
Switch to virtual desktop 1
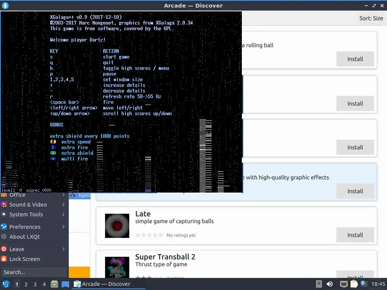(x=17, y=284)
